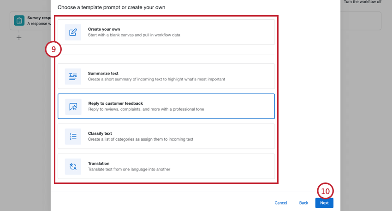
Task: Click the survey response clipboard icon
Action: point(19,21)
